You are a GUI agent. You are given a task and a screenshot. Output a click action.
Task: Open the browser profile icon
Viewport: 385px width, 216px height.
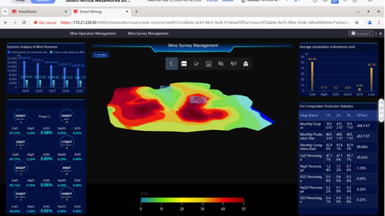click(x=370, y=23)
